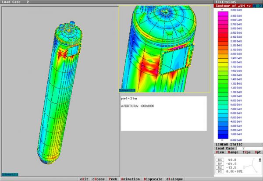Viewport: 263px width, 181px height.
Task: Open the tYpe contour selection
Action: point(246,152)
